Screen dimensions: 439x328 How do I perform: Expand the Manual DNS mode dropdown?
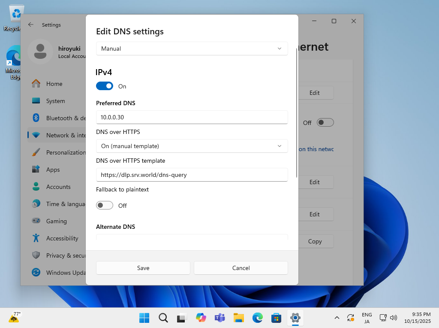(192, 49)
